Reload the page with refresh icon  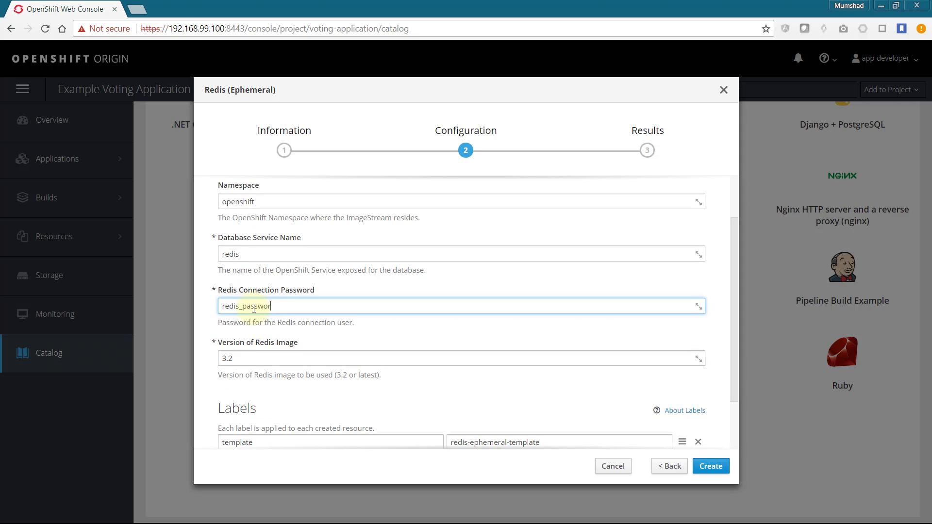click(45, 29)
